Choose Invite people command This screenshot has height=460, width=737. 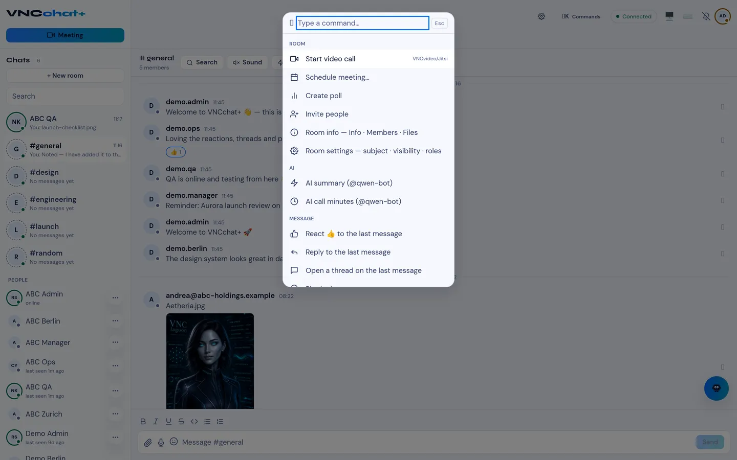[368, 114]
